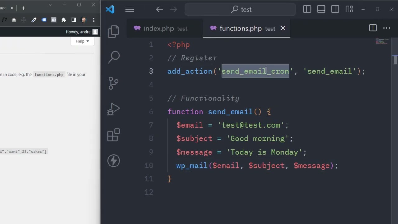Click the f? font finder extension

pyautogui.click(x=4, y=20)
